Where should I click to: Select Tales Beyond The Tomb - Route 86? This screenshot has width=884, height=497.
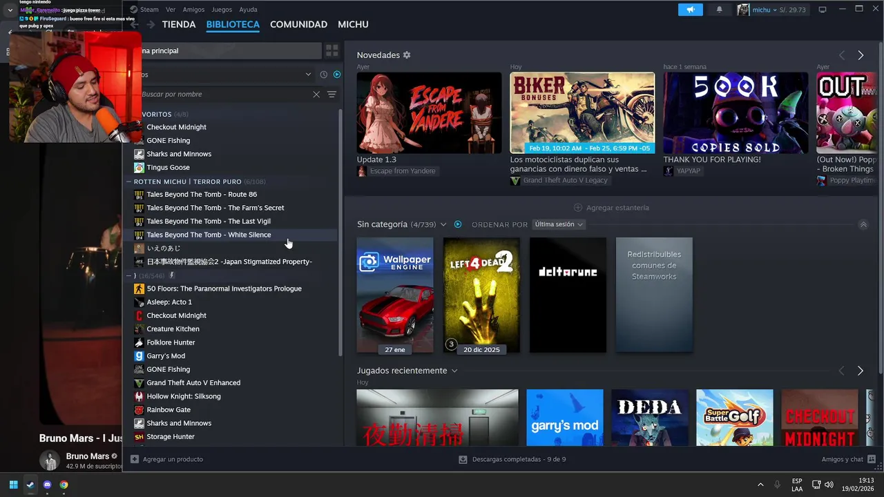tap(201, 195)
